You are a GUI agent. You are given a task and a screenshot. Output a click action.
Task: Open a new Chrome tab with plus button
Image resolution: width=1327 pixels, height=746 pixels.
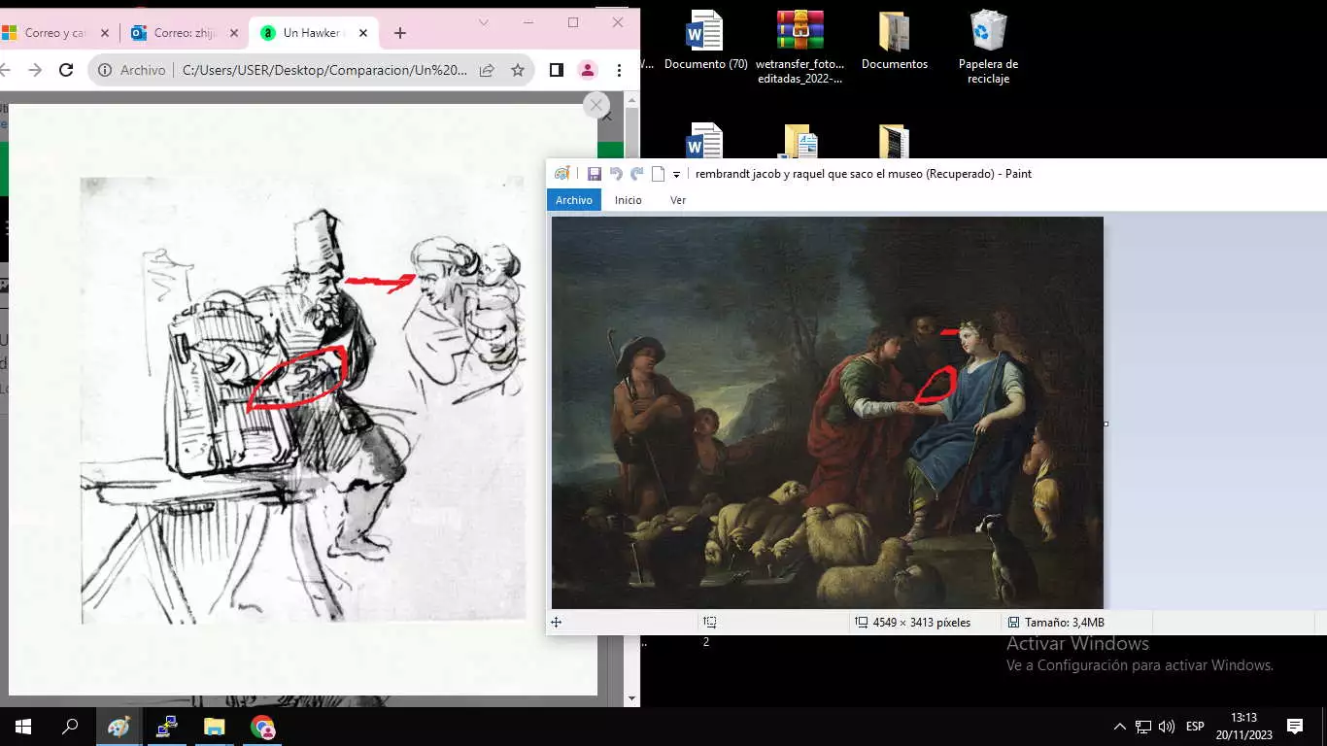[400, 33]
